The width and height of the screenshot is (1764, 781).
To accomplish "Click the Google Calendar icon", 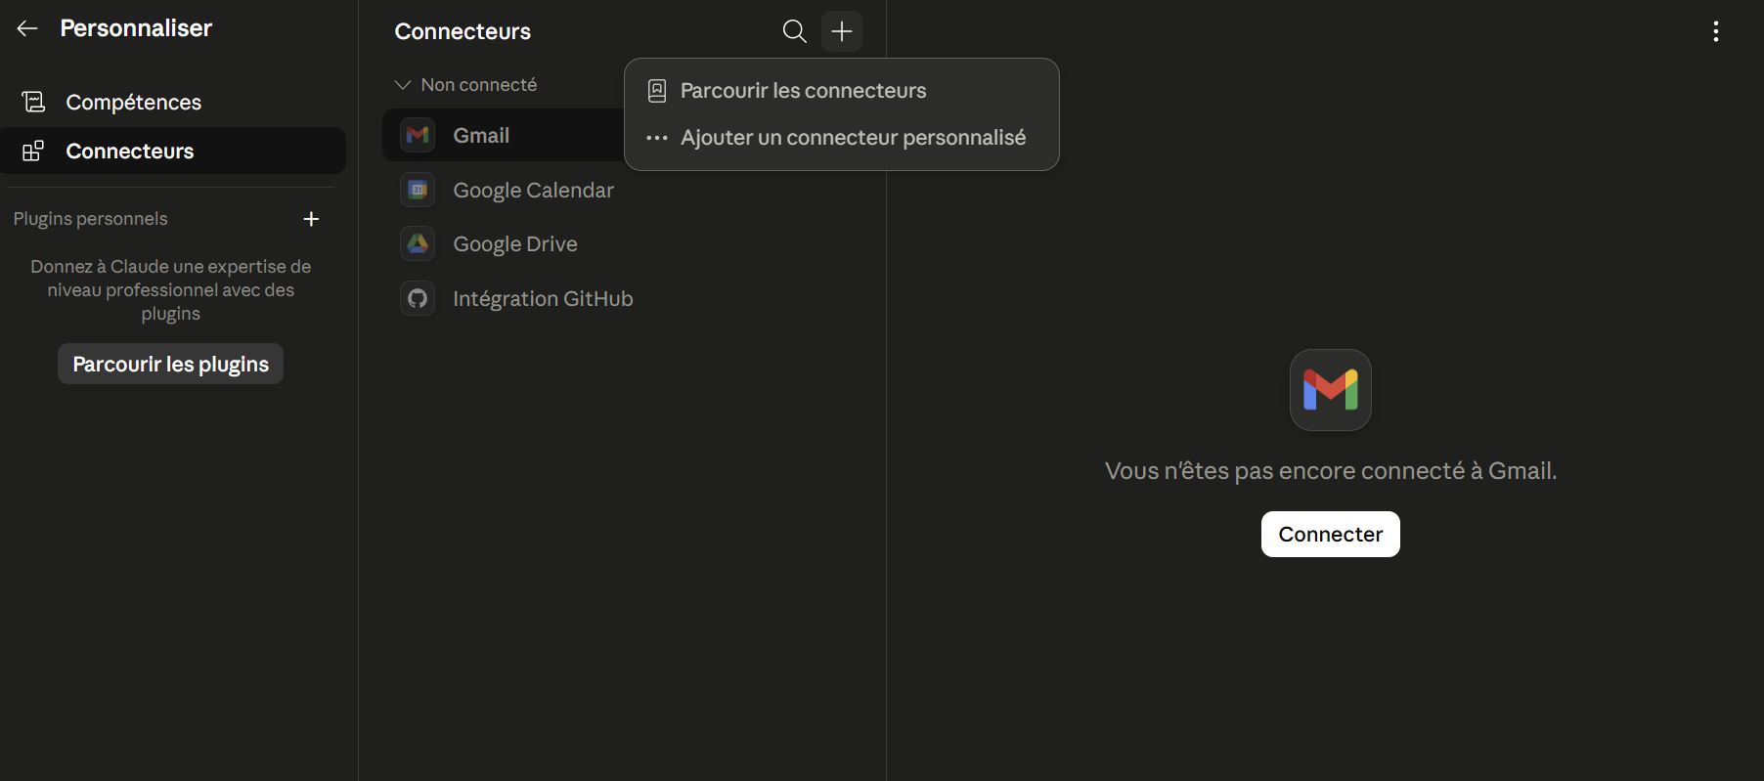I will coord(418,190).
